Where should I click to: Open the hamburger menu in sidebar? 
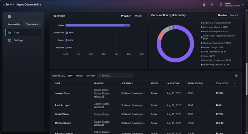(x=10, y=17)
